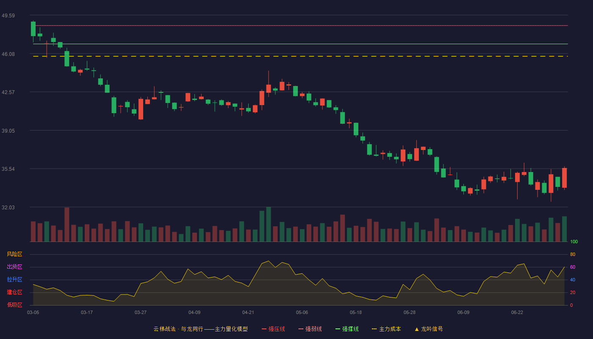Toggle the 强压线 legend item
The image size is (593, 339).
point(273,329)
